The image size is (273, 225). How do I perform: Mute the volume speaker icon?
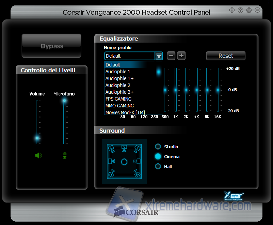38,155
